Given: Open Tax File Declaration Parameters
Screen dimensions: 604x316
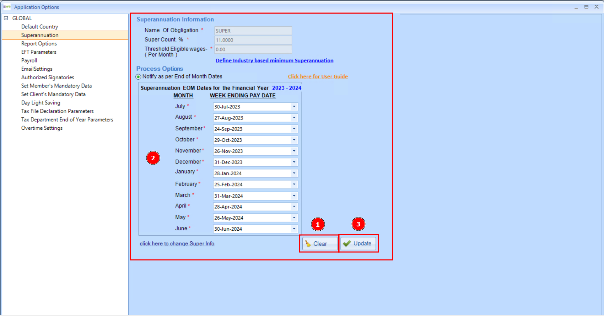Looking at the screenshot, I should click(58, 111).
